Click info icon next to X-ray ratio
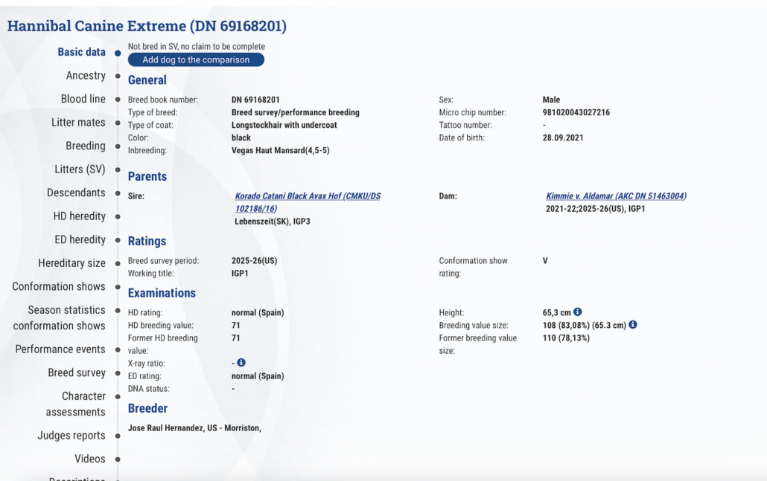Image resolution: width=767 pixels, height=481 pixels. coord(241,363)
